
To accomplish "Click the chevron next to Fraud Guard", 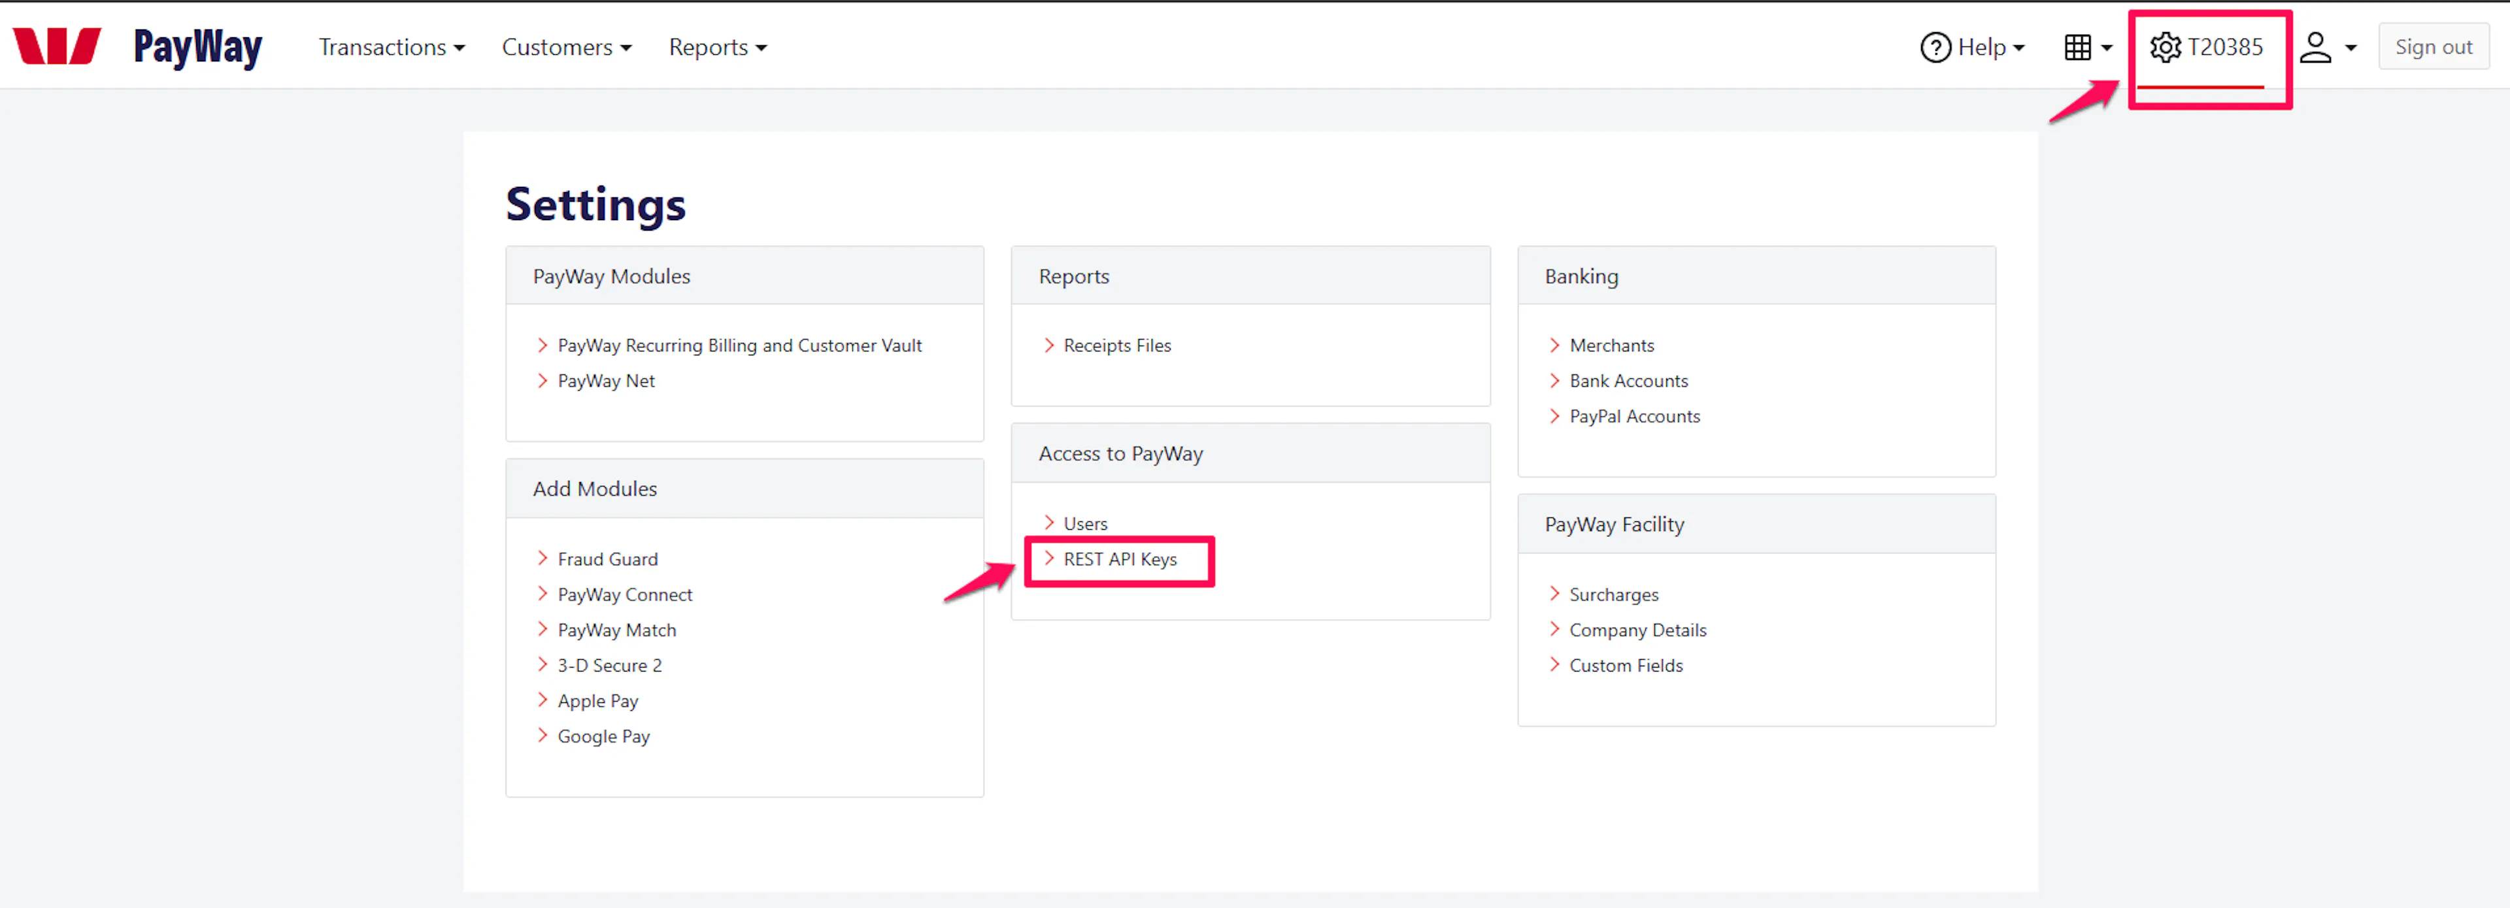I will (543, 559).
